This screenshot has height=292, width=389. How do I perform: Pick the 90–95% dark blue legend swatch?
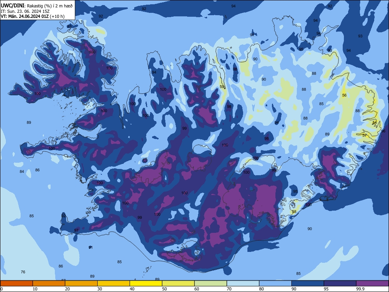pos(308,283)
